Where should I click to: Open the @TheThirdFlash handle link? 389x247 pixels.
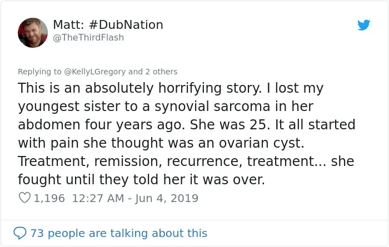(88, 37)
